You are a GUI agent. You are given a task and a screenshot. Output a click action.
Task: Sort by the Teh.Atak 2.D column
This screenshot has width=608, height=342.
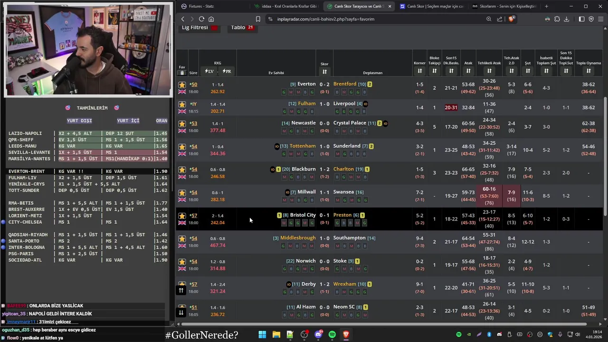coord(512,71)
